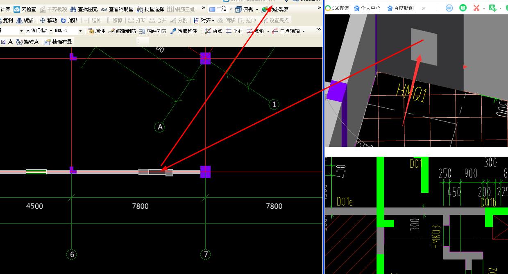Click the 分割 split tool
Image resolution: width=508 pixels, height=274 pixels.
(179, 20)
